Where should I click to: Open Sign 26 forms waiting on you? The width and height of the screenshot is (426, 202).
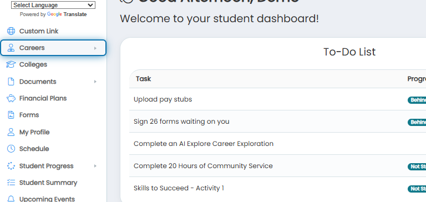(x=181, y=121)
